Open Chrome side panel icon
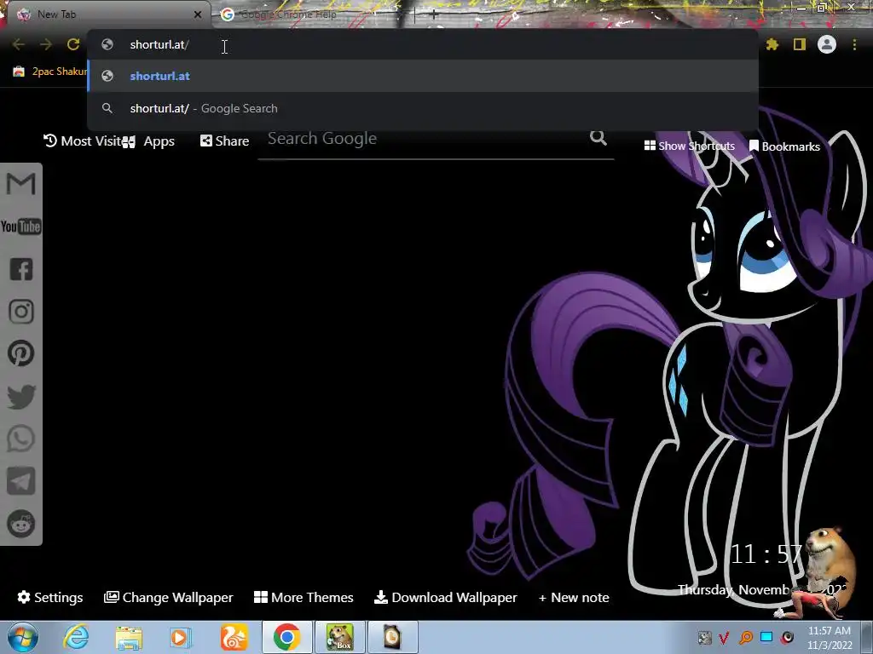 point(800,44)
